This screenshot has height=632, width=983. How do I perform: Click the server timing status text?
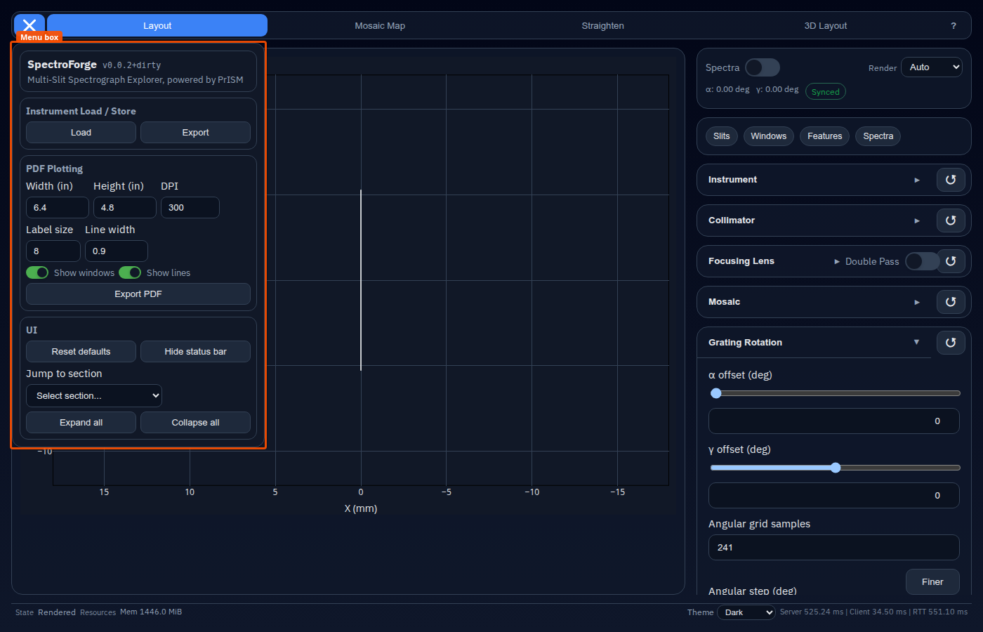pyautogui.click(x=873, y=612)
